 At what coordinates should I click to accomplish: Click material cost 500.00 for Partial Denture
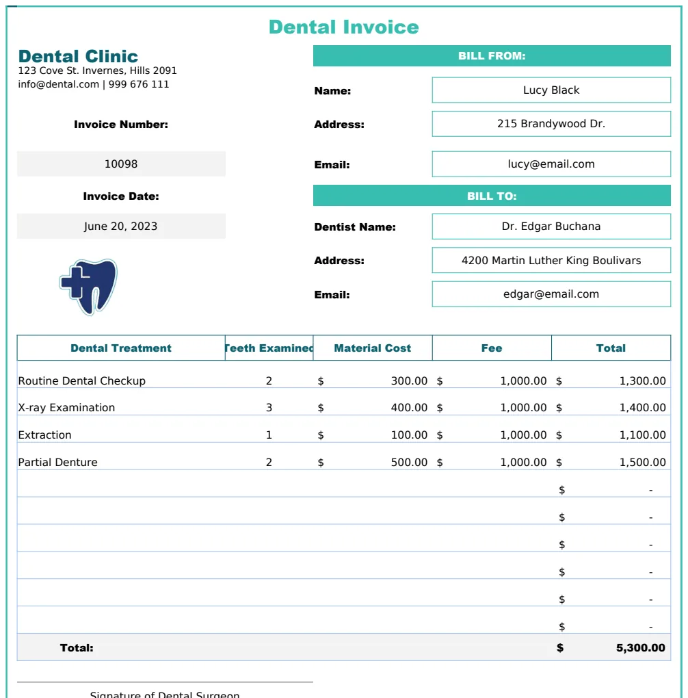(x=409, y=463)
